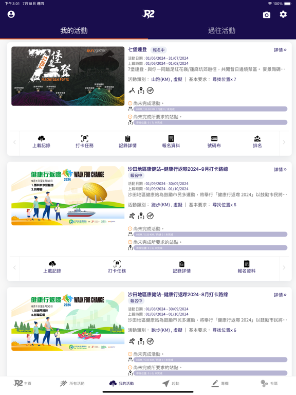Open 詳情 link for 9月打卡路線 event
296x395 pixels.
(x=280, y=170)
